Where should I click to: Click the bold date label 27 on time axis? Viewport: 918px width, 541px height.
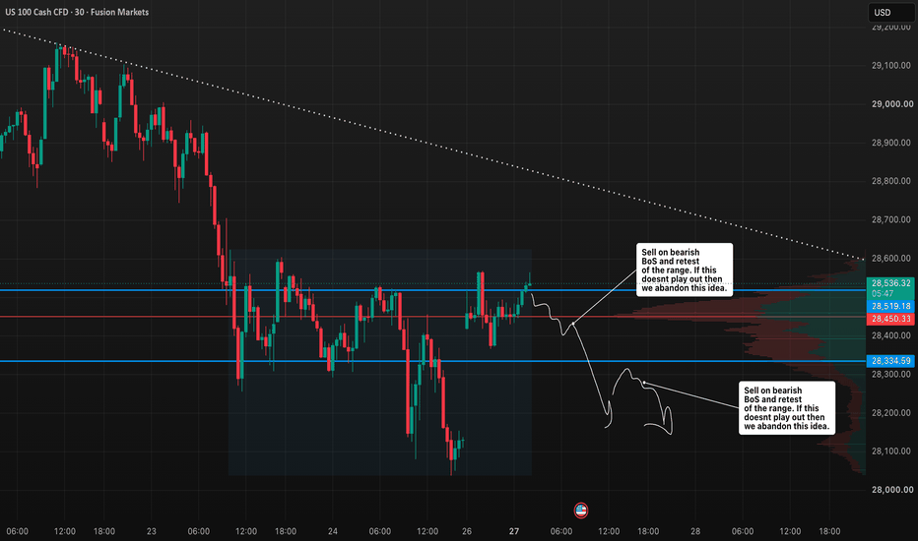[x=514, y=531]
